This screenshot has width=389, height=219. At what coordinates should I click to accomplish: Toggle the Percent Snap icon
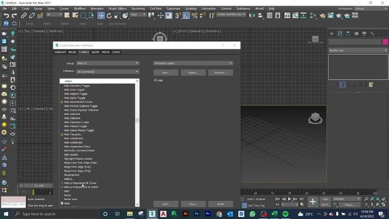coord(194,16)
